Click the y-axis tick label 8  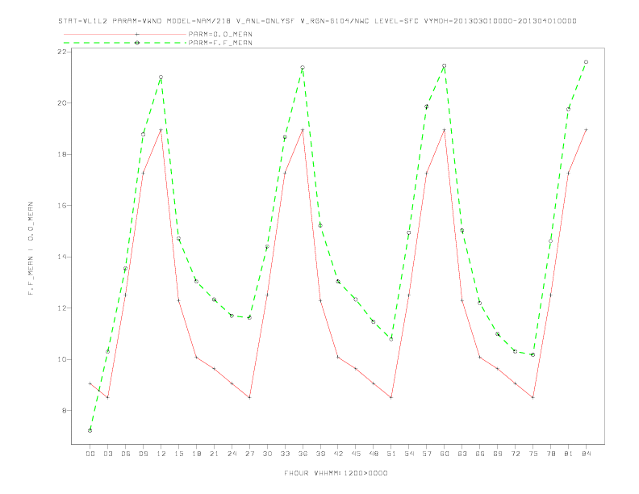coord(65,410)
